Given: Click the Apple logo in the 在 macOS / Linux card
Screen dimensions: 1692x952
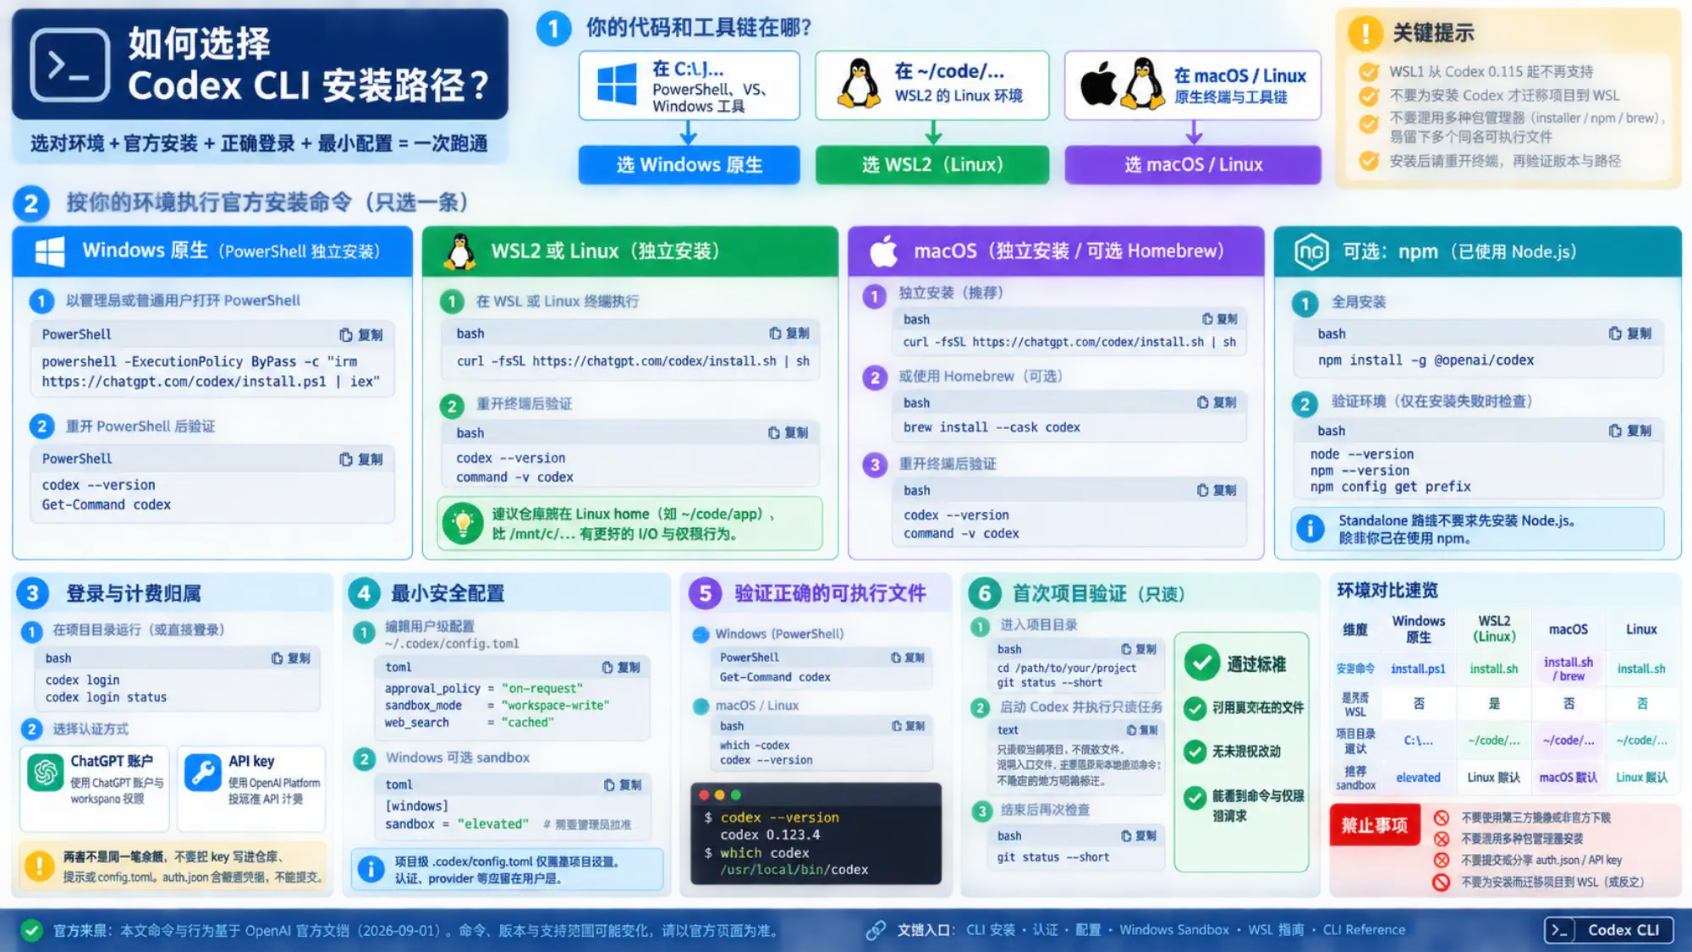Looking at the screenshot, I should pos(1099,84).
